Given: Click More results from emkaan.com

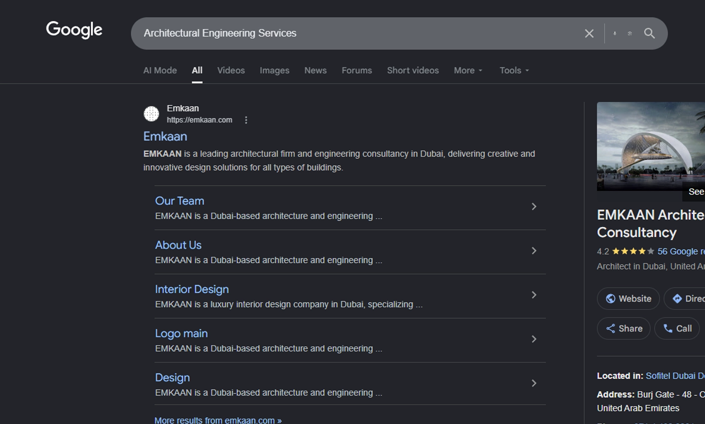Looking at the screenshot, I should (218, 420).
